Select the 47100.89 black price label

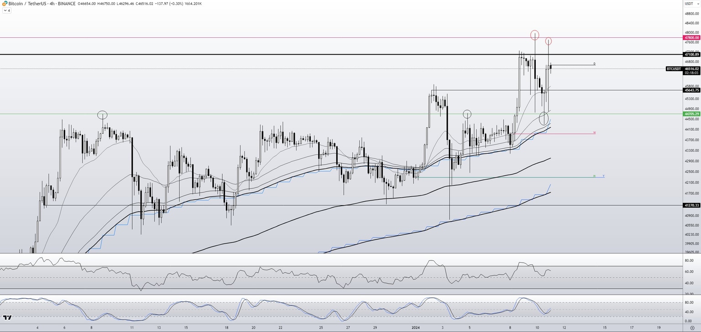click(x=692, y=55)
